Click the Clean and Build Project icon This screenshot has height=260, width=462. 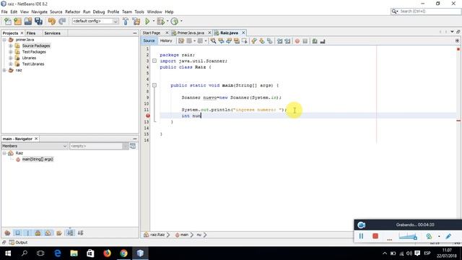tap(136, 21)
